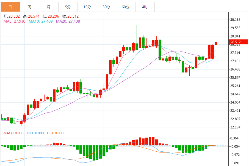The height and width of the screenshot is (166, 249).
Task: Click the DIFF:0.000 label
Action: click(x=35, y=133)
